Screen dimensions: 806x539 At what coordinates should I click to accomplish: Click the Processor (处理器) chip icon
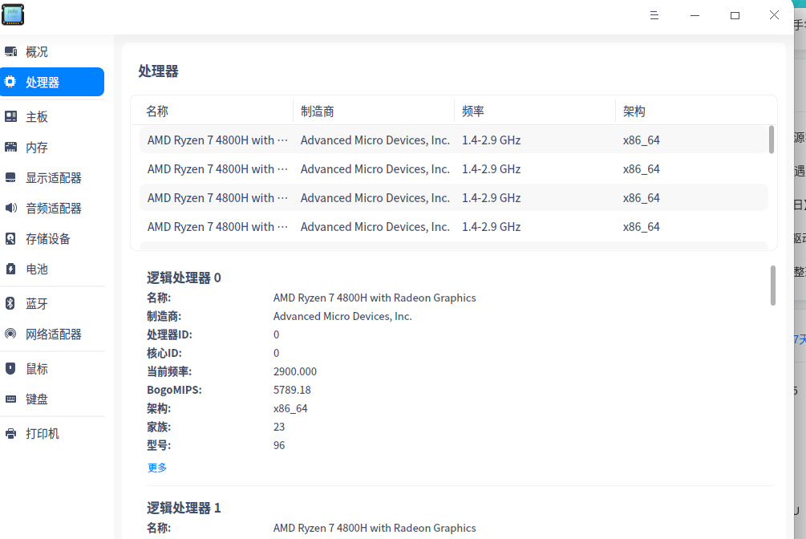coord(10,81)
